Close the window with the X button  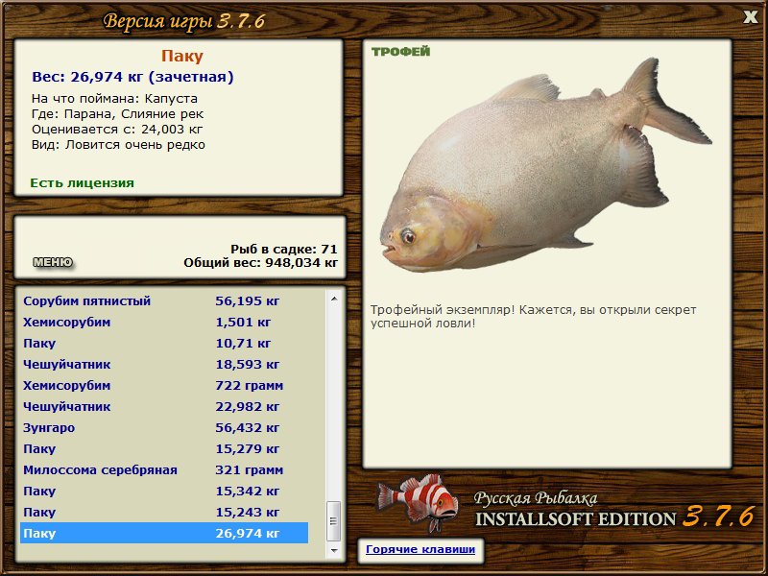(x=750, y=16)
